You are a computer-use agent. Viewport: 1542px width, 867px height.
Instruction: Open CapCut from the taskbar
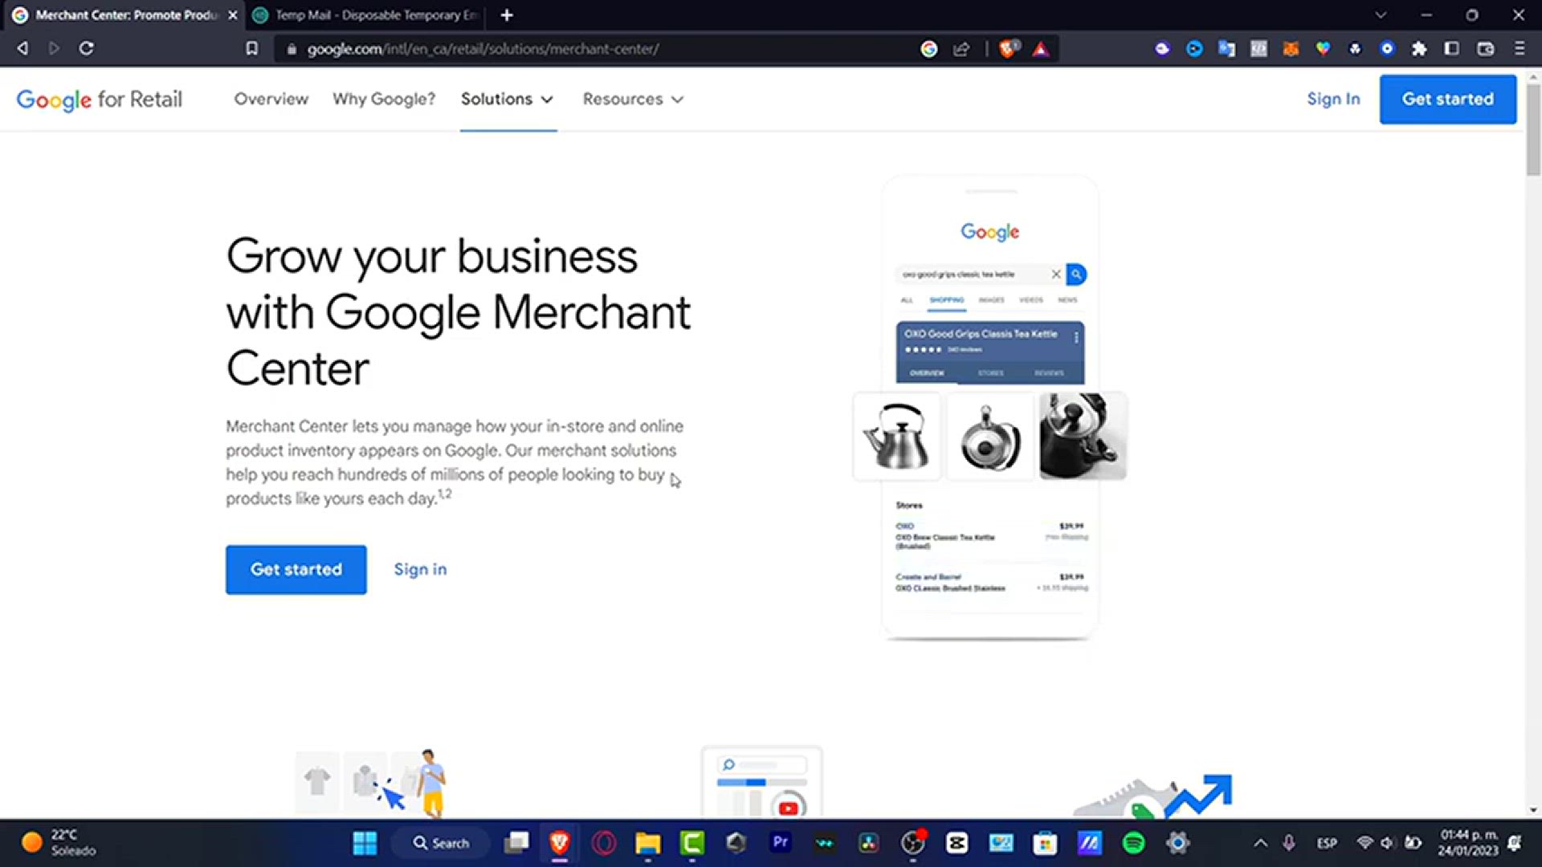[x=957, y=843]
